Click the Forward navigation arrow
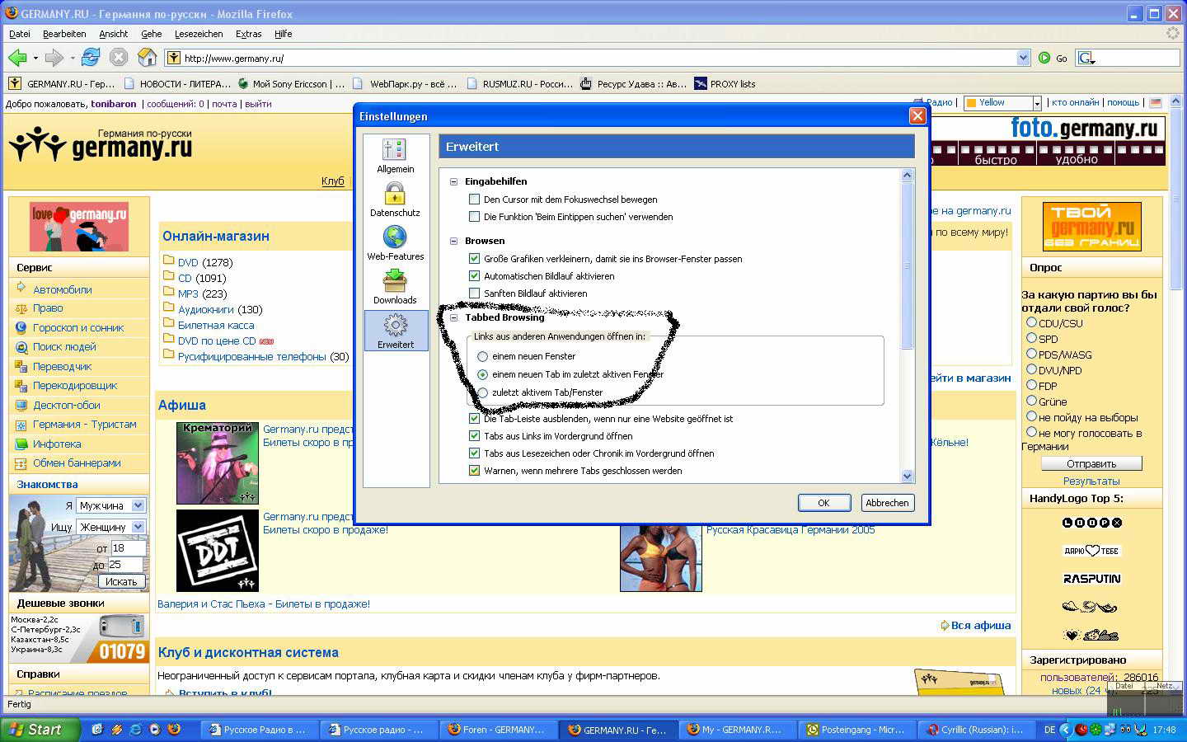The image size is (1187, 742). click(x=54, y=58)
